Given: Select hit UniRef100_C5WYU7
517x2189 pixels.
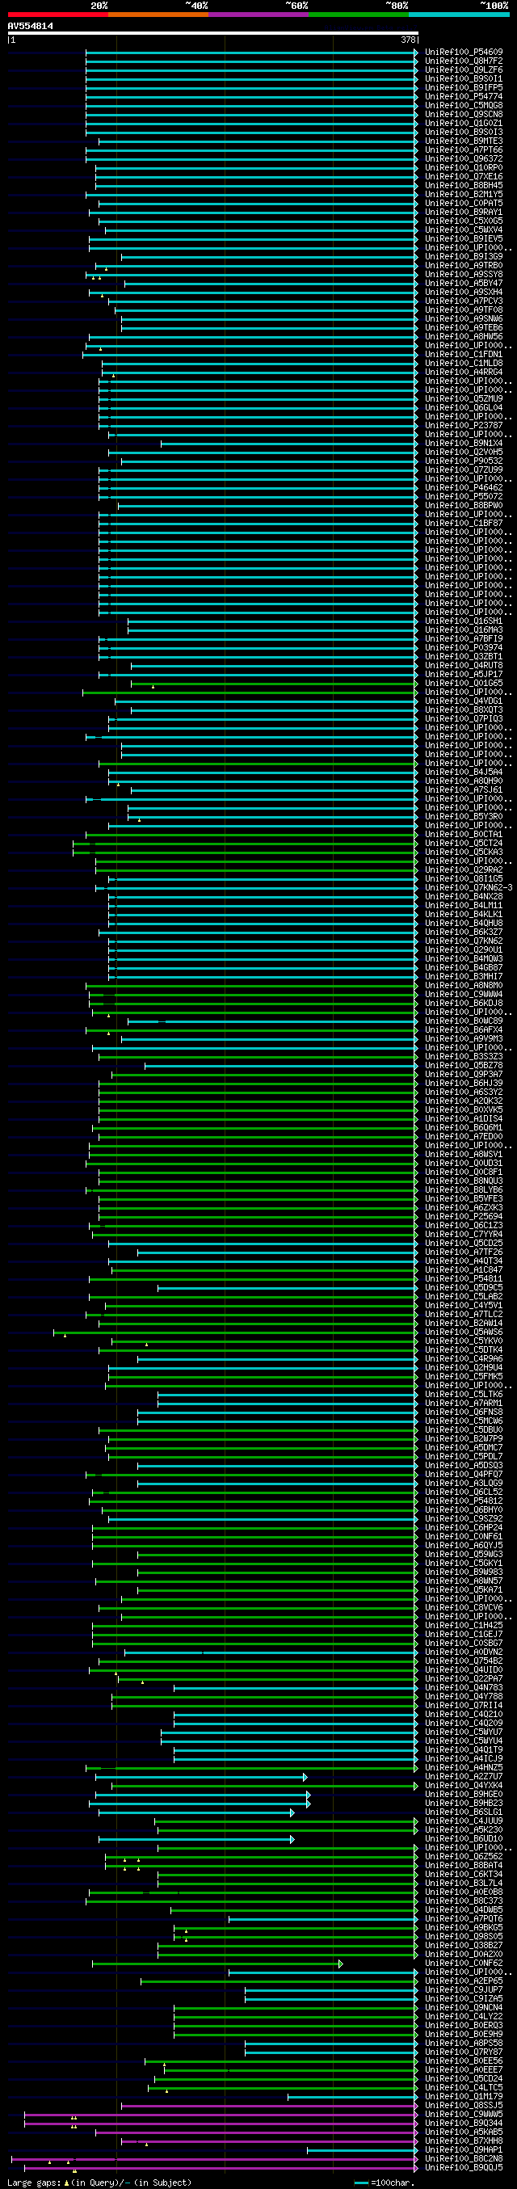Looking at the screenshot, I should coord(464,1732).
